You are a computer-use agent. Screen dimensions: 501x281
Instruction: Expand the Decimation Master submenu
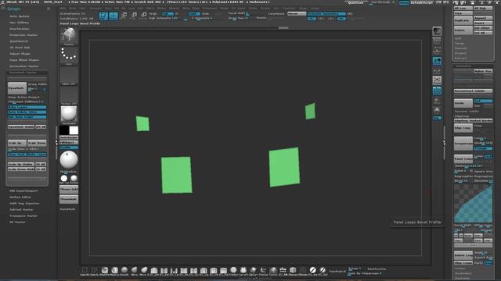point(23,66)
